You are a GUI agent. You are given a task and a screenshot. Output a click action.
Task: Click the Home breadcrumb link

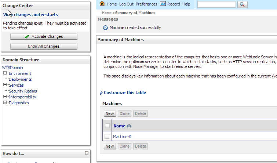tap(107, 13)
